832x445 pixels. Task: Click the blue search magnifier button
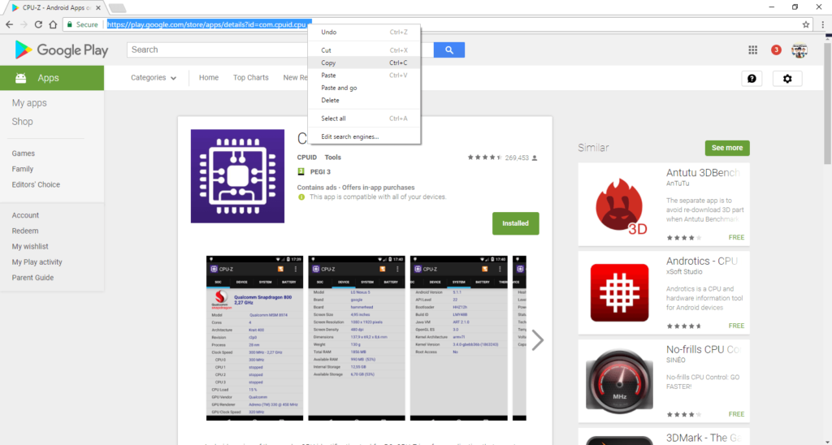[x=448, y=50]
